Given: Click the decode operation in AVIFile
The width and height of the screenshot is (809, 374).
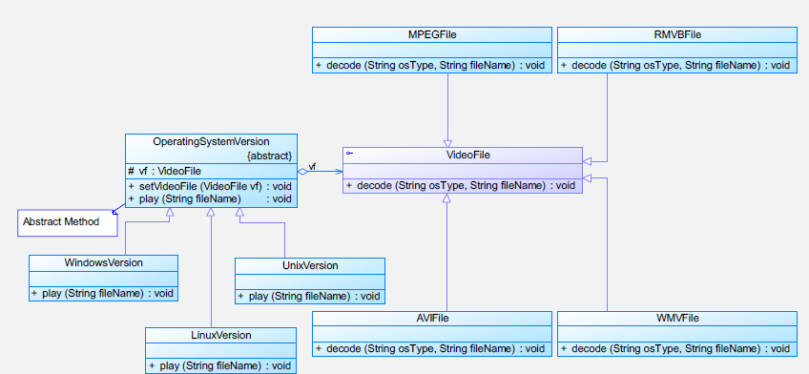Looking at the screenshot, I should point(432,349).
